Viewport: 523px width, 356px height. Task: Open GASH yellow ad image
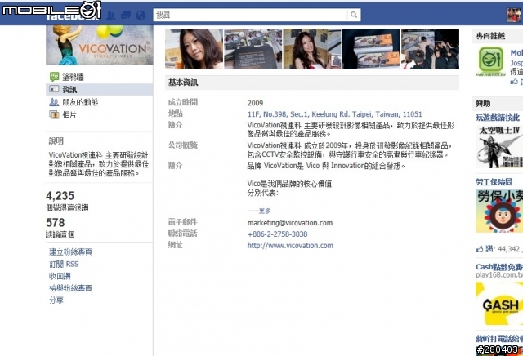coord(499,303)
